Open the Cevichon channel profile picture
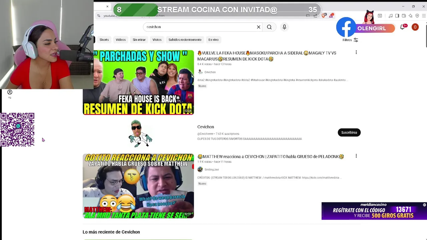The height and width of the screenshot is (240, 427). [x=140, y=133]
